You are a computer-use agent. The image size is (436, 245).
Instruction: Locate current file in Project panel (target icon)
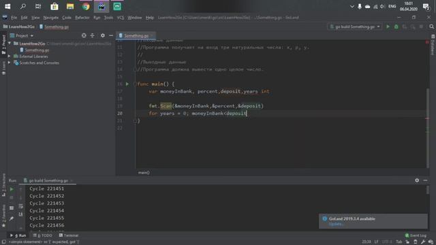coord(84,35)
